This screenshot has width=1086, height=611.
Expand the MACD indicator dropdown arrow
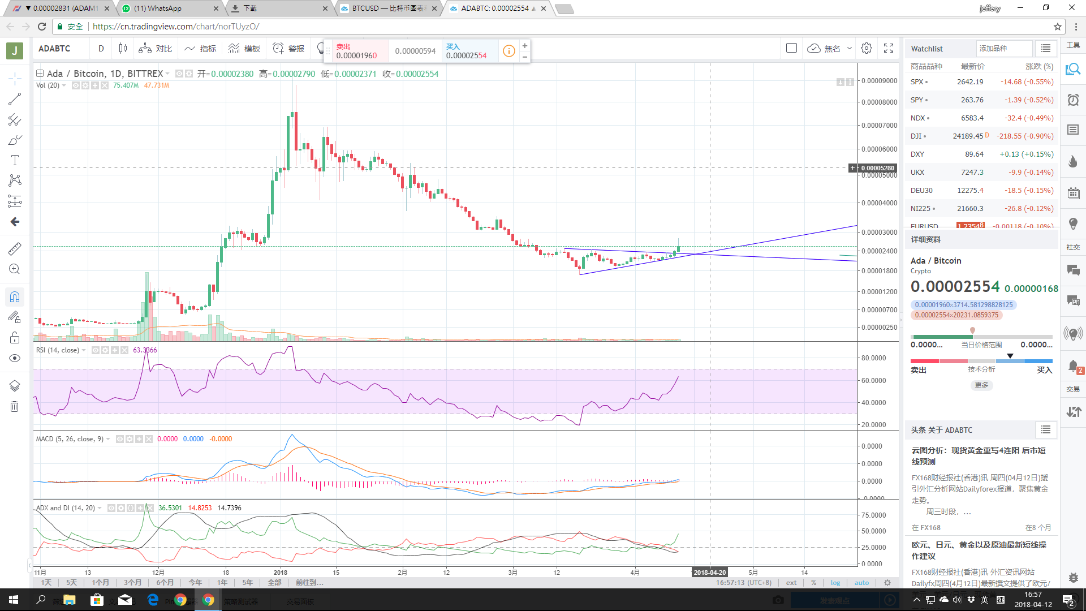coord(108,439)
